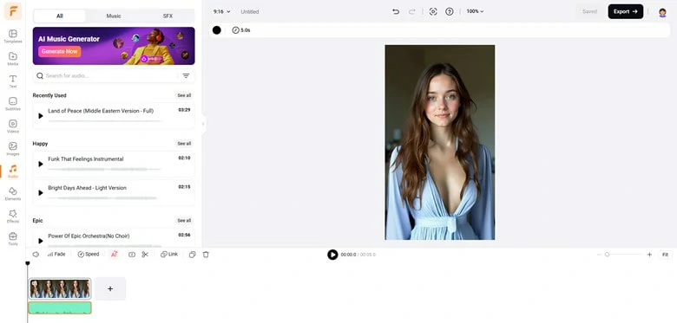Image resolution: width=677 pixels, height=323 pixels.
Task: Click the AI tools icon in timeline toolbar
Action: pyautogui.click(x=114, y=255)
